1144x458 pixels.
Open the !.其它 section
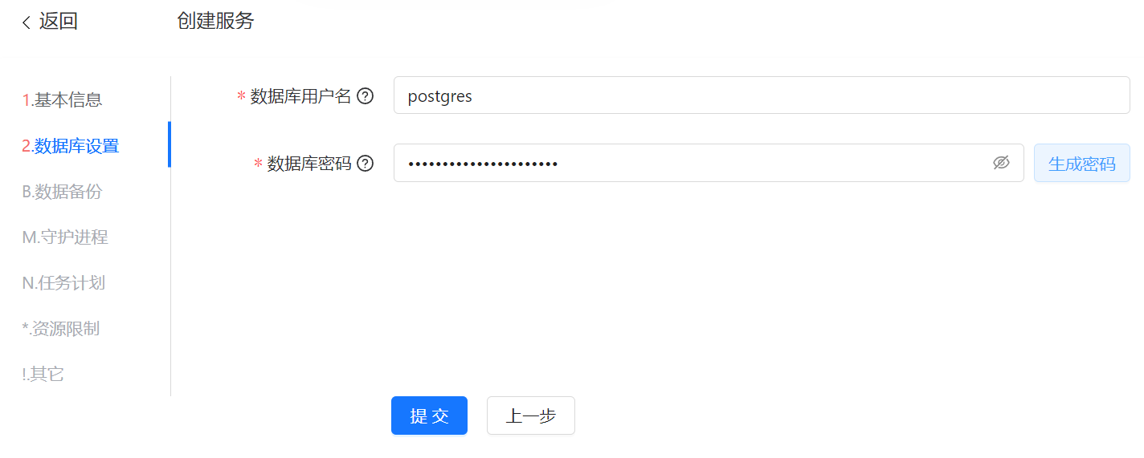[x=43, y=374]
